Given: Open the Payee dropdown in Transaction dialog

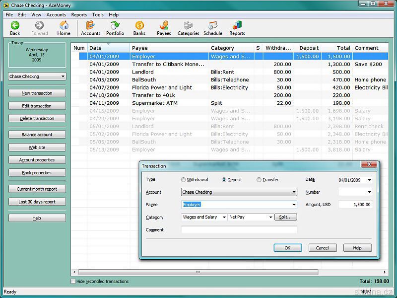Looking at the screenshot, I should pyautogui.click(x=294, y=205).
